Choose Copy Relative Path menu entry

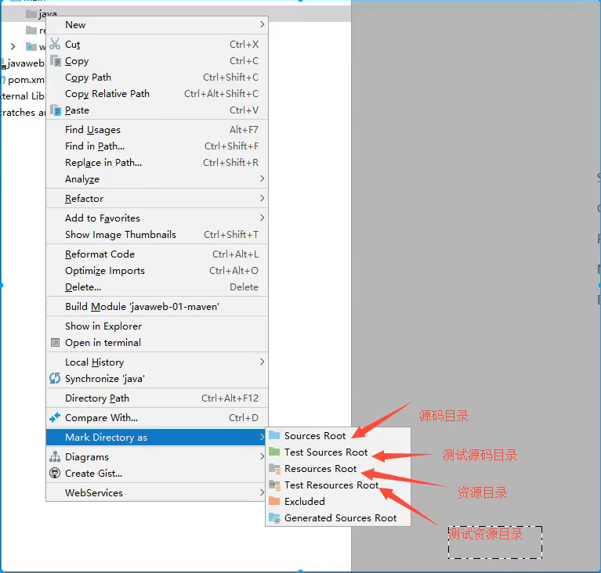click(x=157, y=94)
